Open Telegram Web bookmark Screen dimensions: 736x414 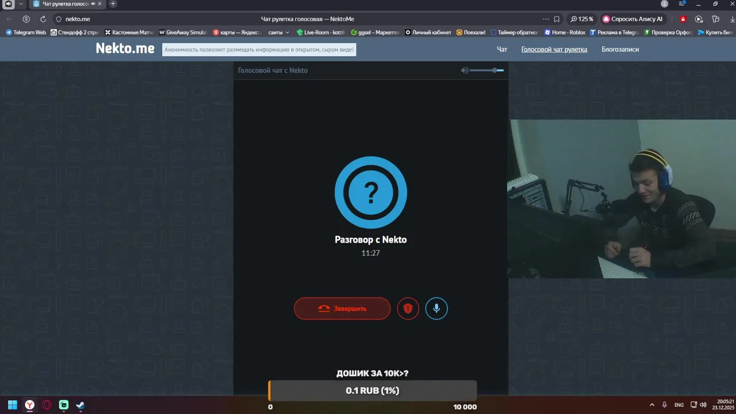pos(26,33)
